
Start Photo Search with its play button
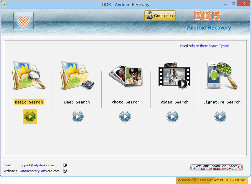tap(125, 117)
